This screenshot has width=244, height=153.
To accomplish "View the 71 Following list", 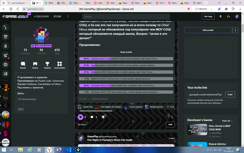I will [25, 51].
